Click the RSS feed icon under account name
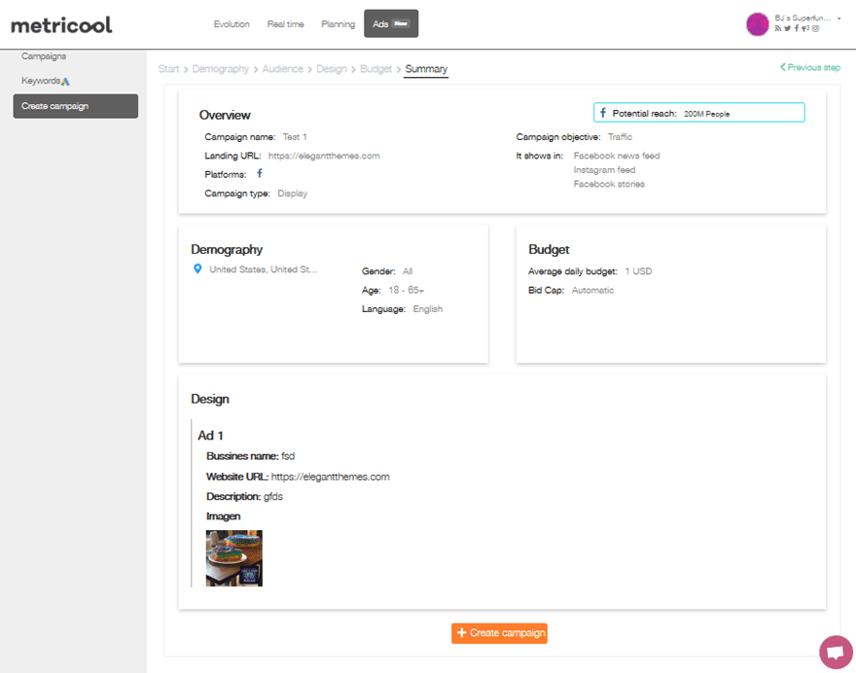The width and height of the screenshot is (856, 673). point(777,29)
